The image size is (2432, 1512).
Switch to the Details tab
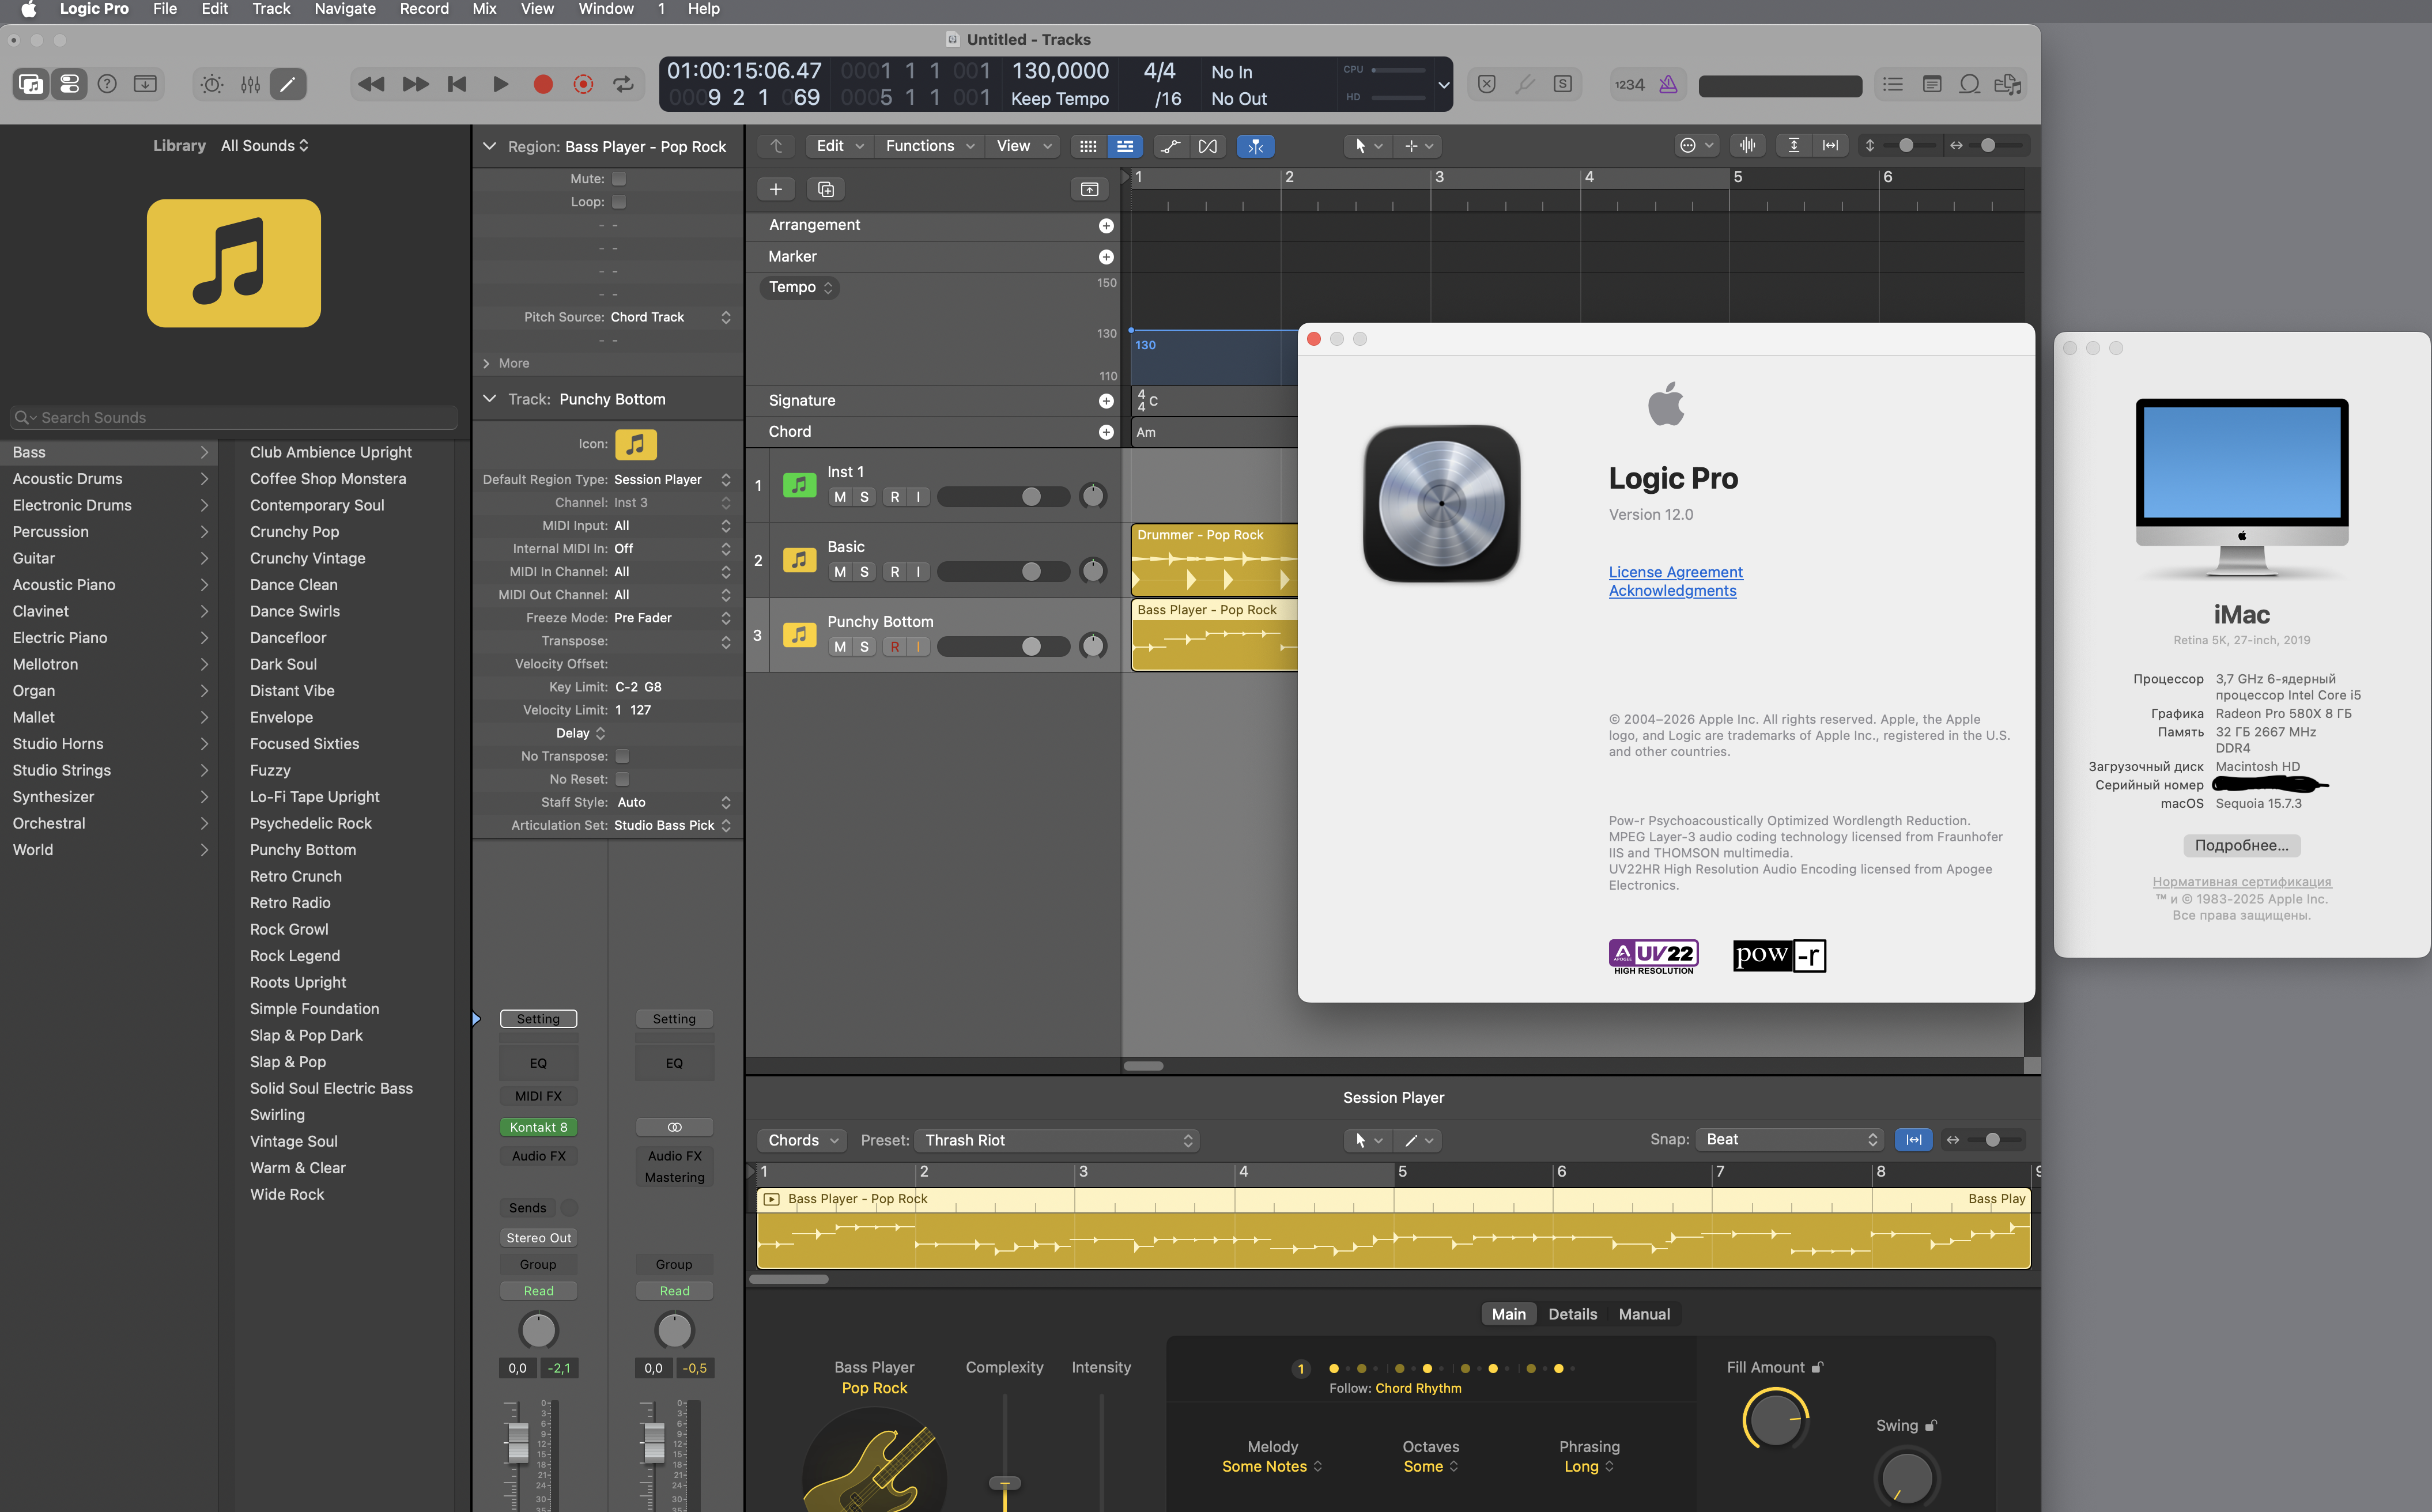point(1572,1314)
